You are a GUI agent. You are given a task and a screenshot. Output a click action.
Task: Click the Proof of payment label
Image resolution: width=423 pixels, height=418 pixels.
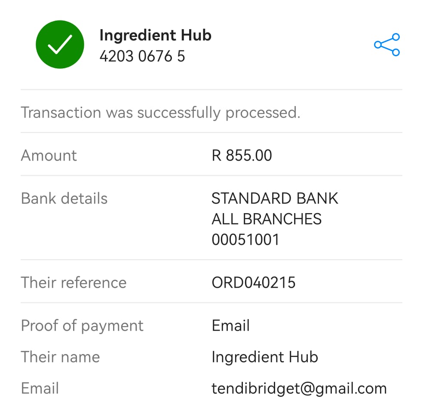pos(82,326)
